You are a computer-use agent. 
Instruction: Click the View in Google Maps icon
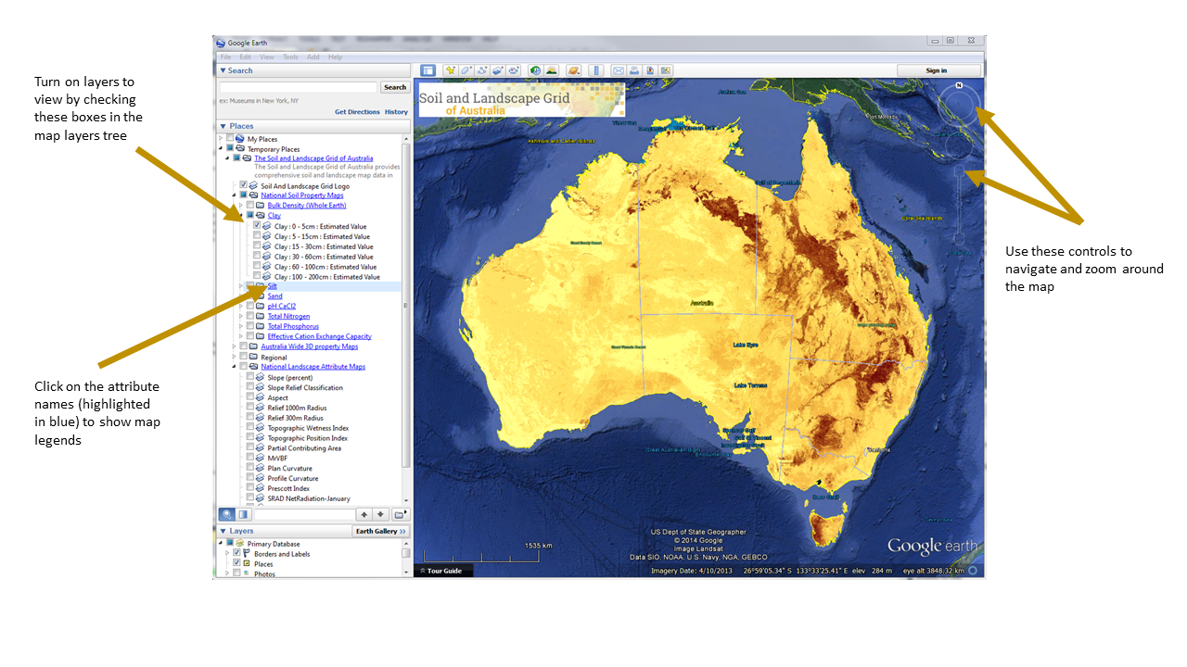[x=666, y=70]
